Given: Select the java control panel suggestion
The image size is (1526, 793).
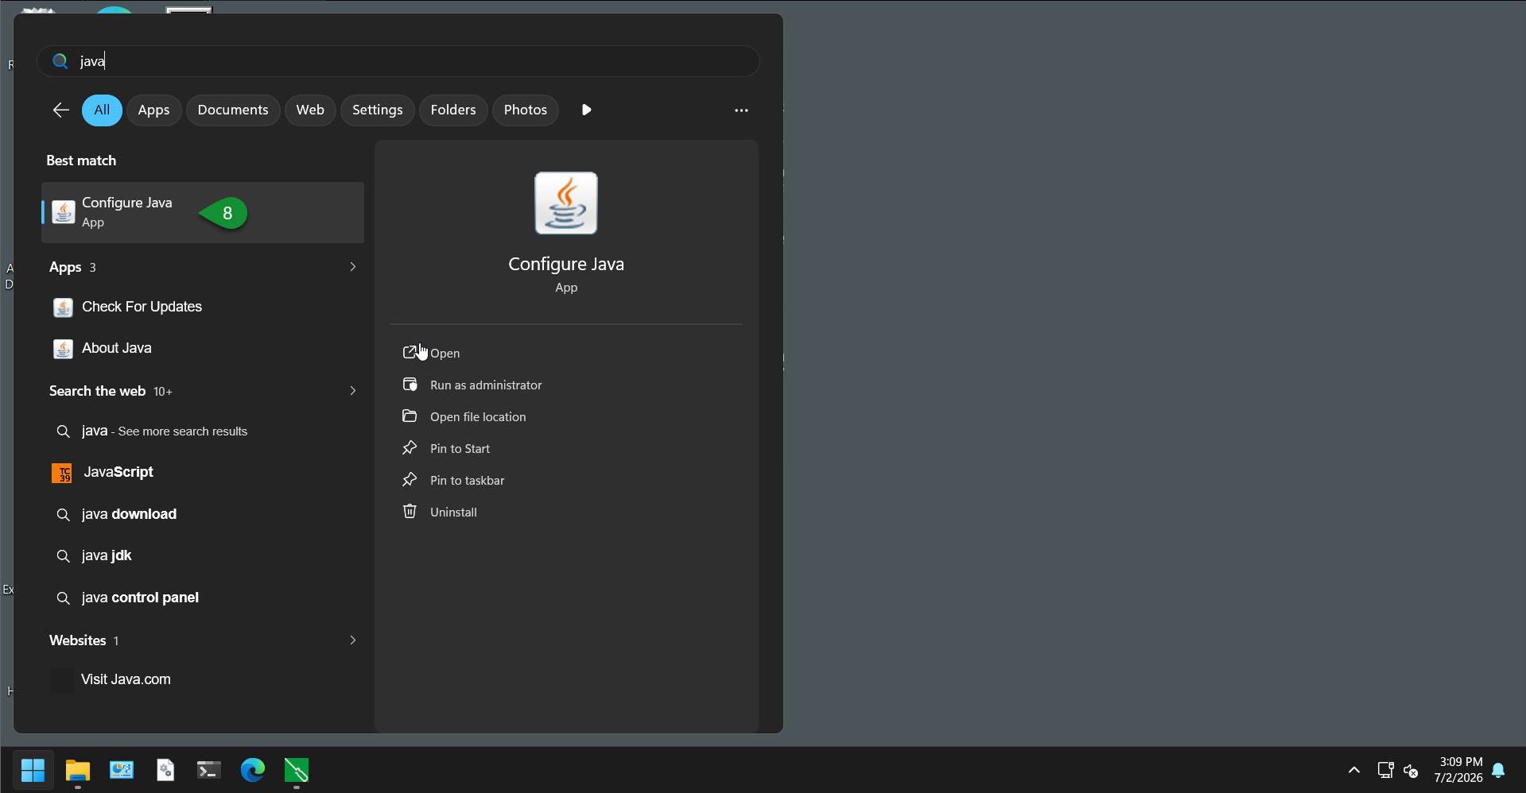Looking at the screenshot, I should (203, 598).
